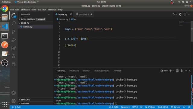Close the home.py tab
The image size is (193, 109).
[71, 14]
